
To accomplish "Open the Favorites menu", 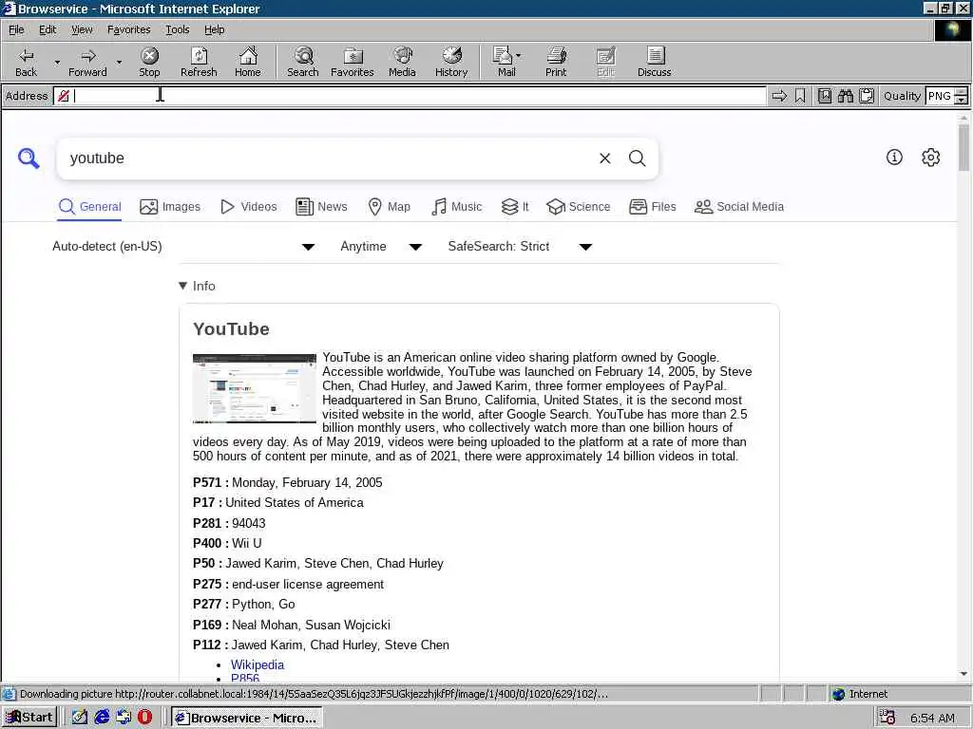I will pos(128,29).
